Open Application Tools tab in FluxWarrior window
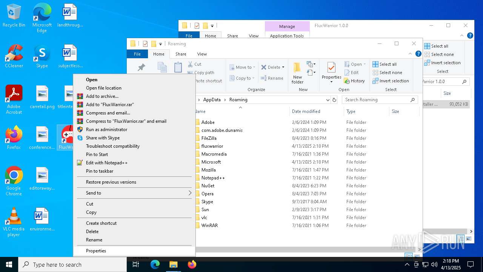The width and height of the screenshot is (483, 272). pyautogui.click(x=287, y=36)
